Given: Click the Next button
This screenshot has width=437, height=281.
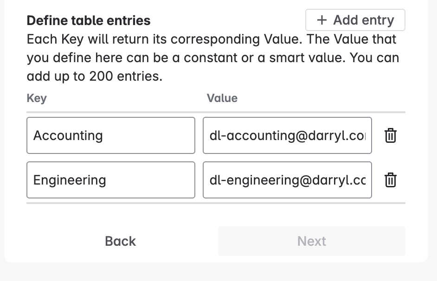Looking at the screenshot, I should tap(312, 241).
